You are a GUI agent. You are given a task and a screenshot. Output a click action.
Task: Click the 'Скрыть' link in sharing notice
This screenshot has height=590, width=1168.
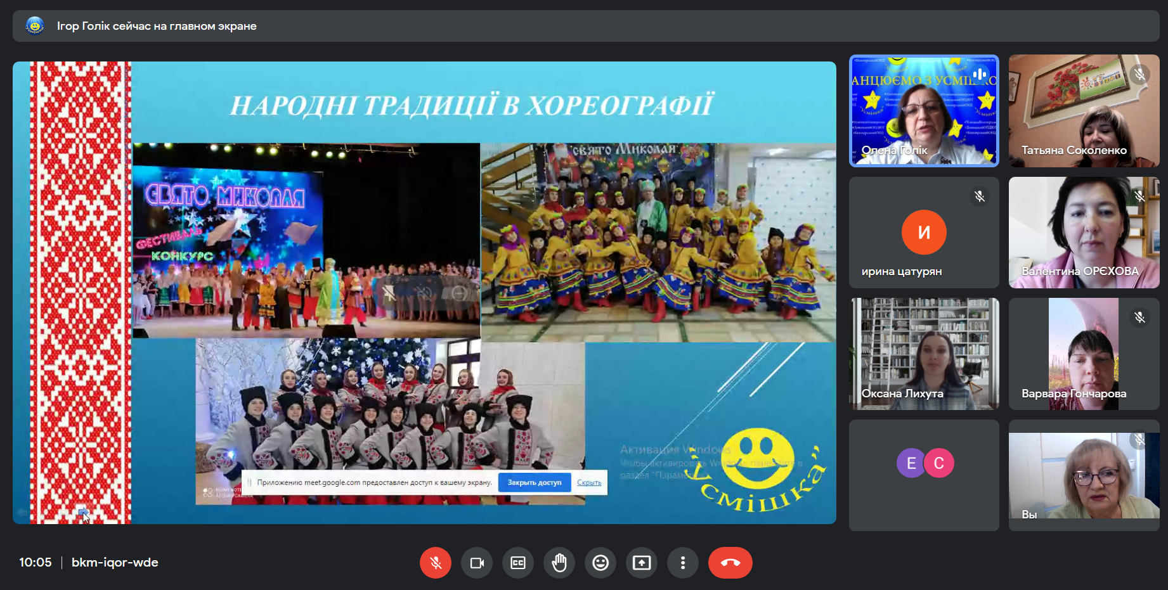tap(589, 482)
